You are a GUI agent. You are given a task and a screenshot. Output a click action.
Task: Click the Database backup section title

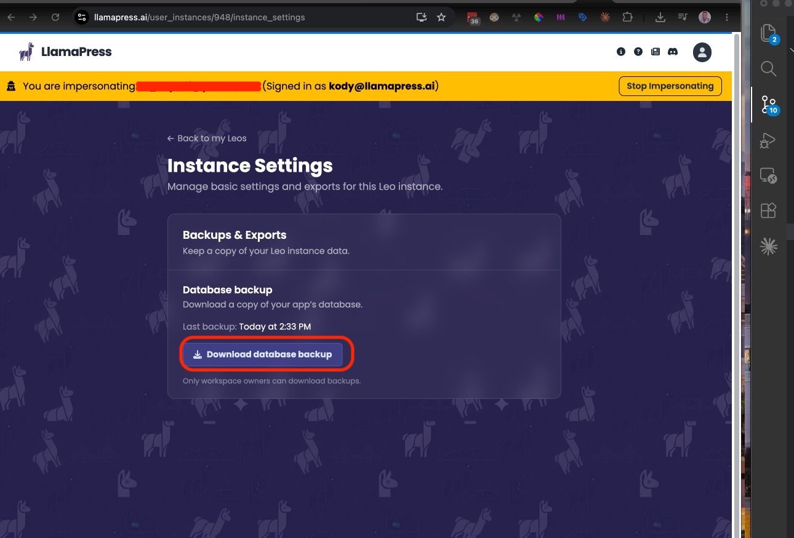click(x=227, y=290)
